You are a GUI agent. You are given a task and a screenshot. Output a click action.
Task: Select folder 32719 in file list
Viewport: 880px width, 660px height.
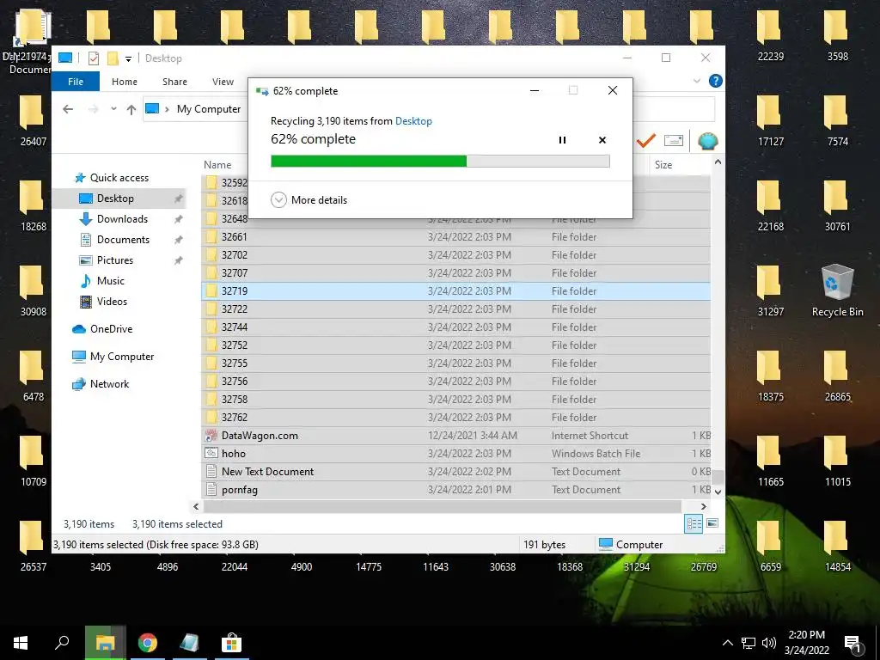[455, 290]
